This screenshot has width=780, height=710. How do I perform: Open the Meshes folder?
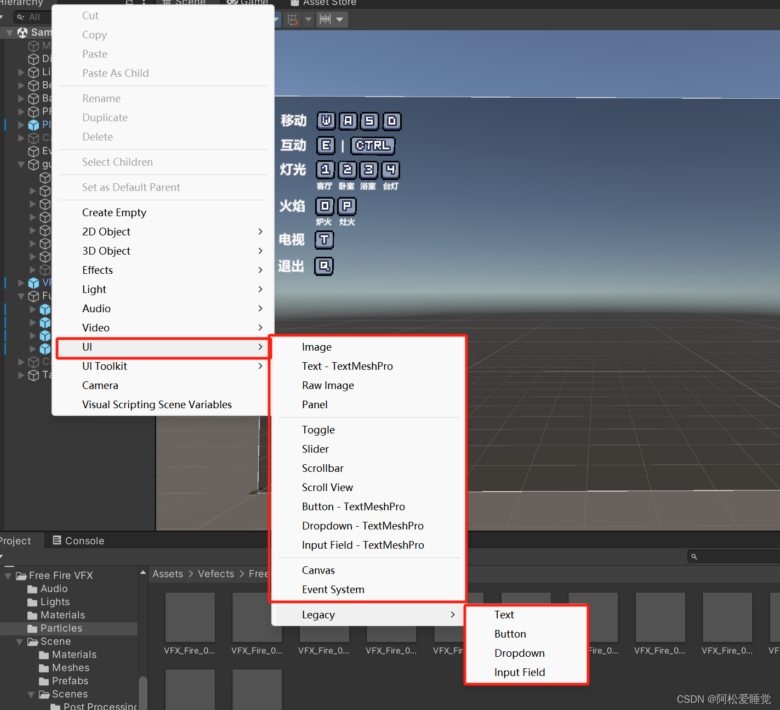64,668
